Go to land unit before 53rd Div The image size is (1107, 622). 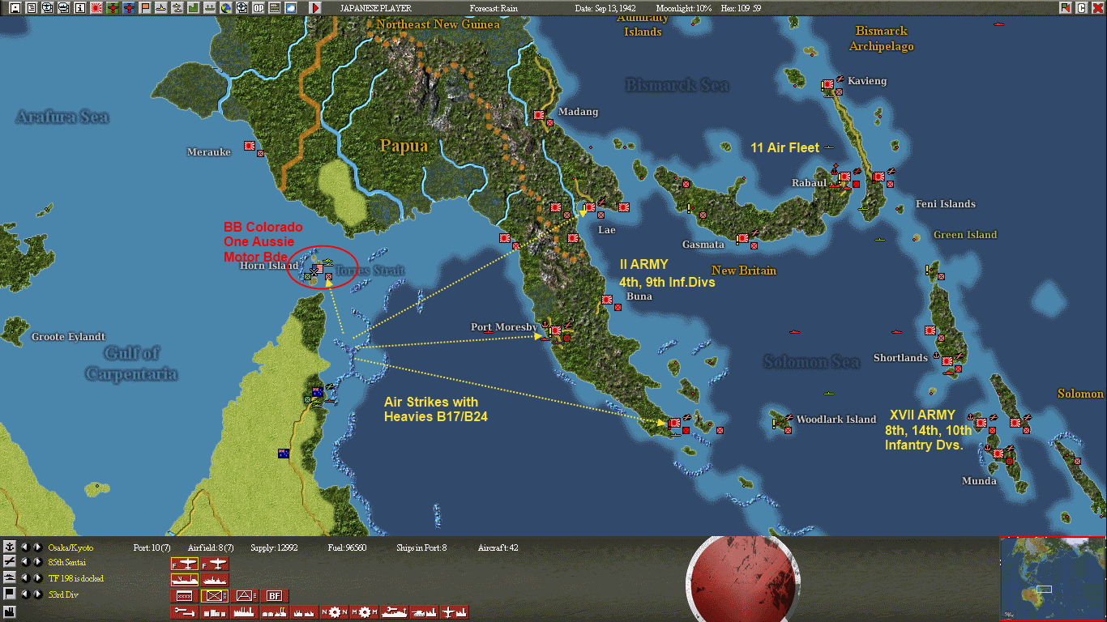point(25,594)
